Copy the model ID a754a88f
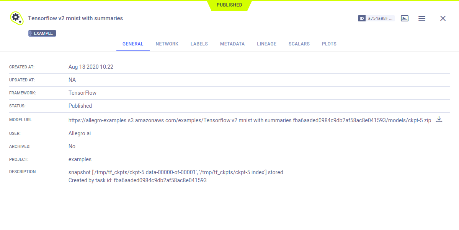459x230 pixels. click(380, 18)
